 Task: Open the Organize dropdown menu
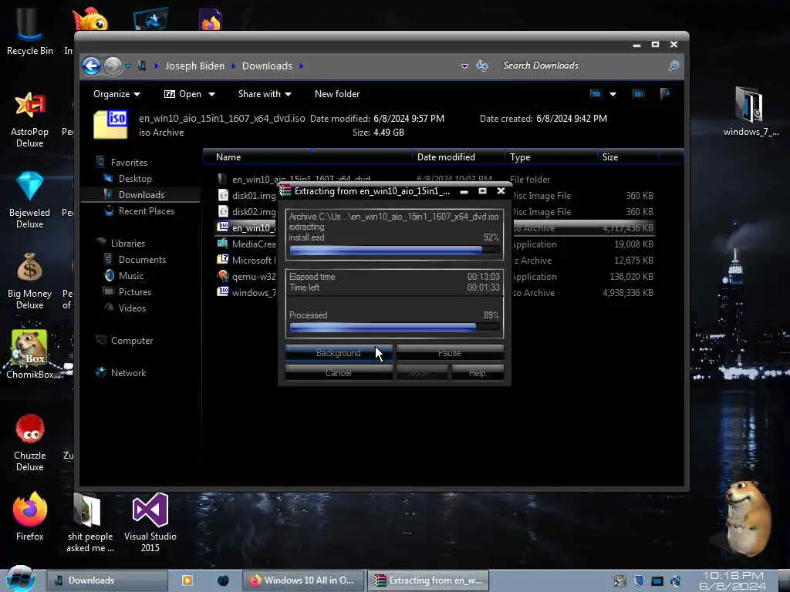coord(116,94)
